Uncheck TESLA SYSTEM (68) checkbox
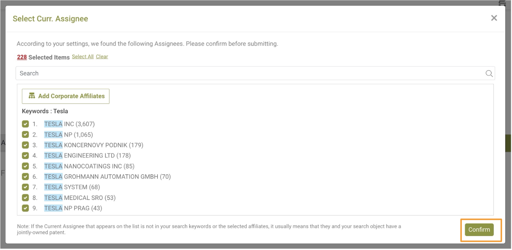512x250 pixels. [25, 187]
